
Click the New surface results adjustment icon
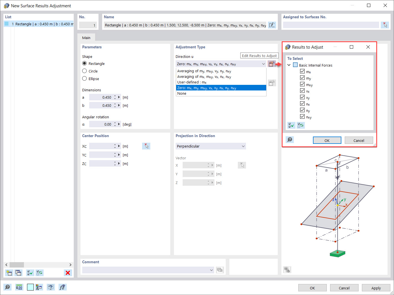[x=9, y=273]
